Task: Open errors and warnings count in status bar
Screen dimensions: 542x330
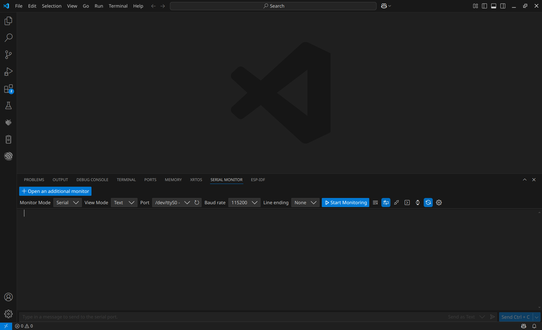Action: point(24,326)
